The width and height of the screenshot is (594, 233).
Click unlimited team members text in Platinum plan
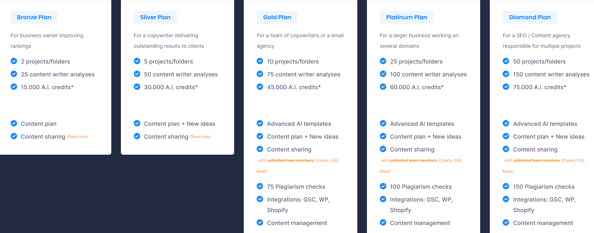click(x=414, y=160)
